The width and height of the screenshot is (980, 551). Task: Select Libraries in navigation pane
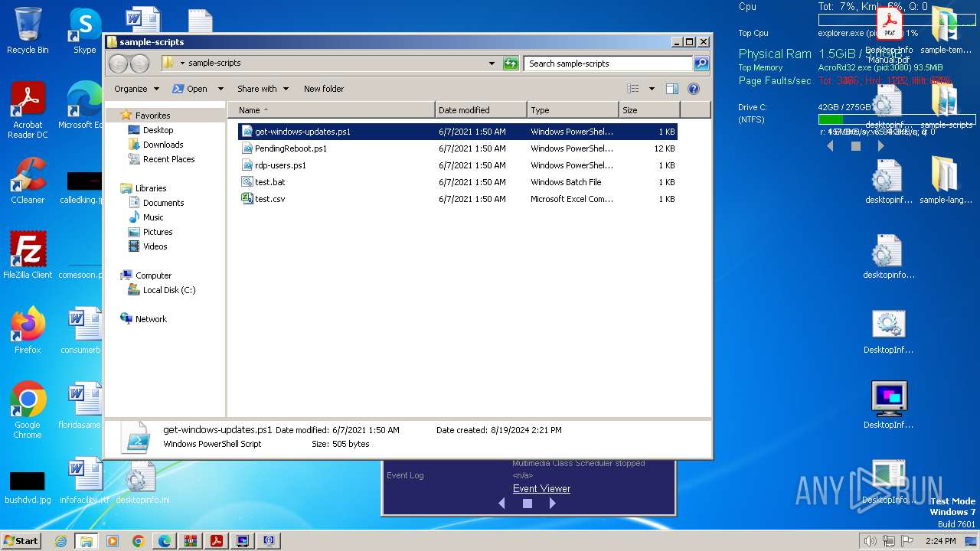click(x=151, y=188)
